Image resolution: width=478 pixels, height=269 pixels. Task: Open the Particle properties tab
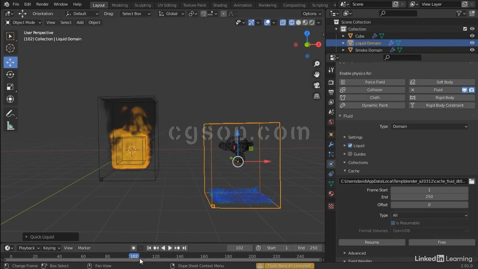331,154
